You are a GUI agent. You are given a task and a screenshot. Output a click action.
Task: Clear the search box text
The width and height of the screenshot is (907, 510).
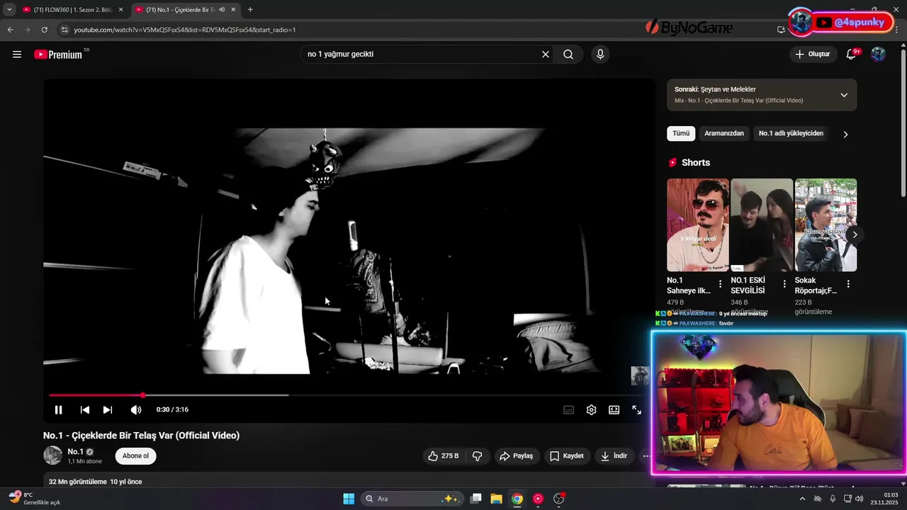coord(546,55)
